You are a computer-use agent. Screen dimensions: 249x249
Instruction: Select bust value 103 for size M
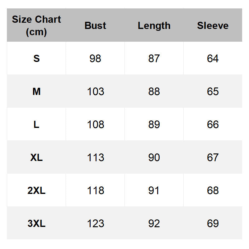click(x=95, y=92)
